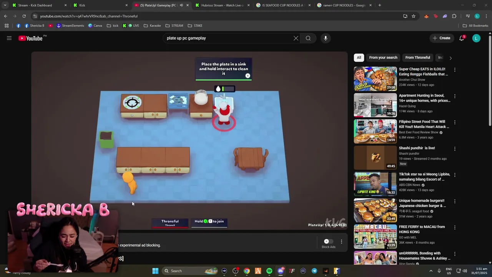492x277 pixels.
Task: Open Super Cheap EATS in ILOILO thumbnail
Action: 375,78
